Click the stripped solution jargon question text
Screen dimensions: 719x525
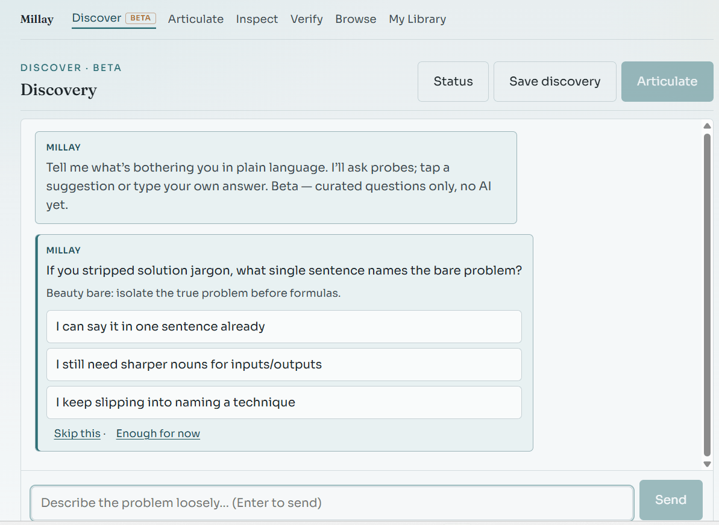tap(284, 270)
